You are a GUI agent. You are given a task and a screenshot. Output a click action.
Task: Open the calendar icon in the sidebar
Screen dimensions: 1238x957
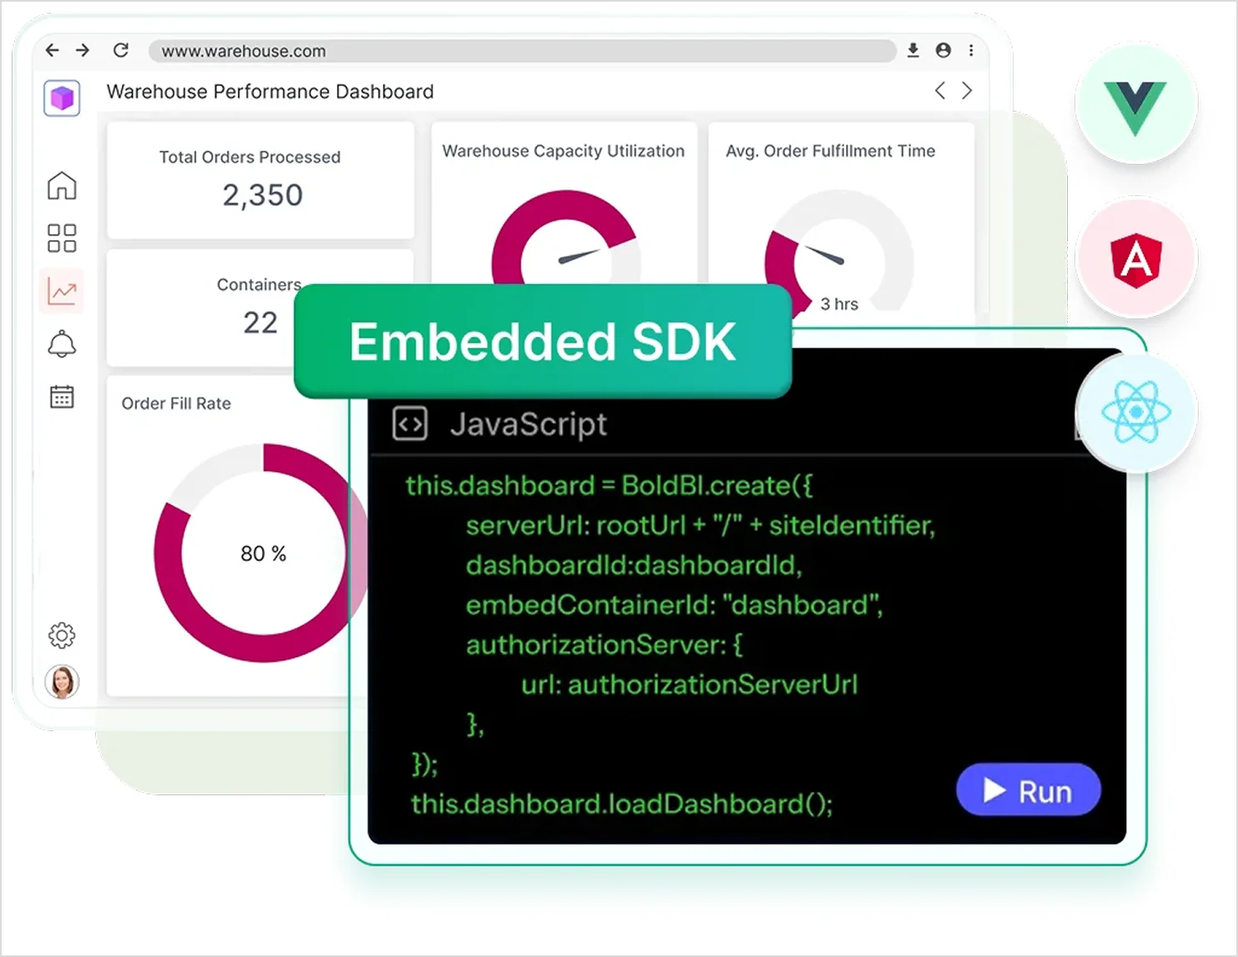tap(62, 396)
